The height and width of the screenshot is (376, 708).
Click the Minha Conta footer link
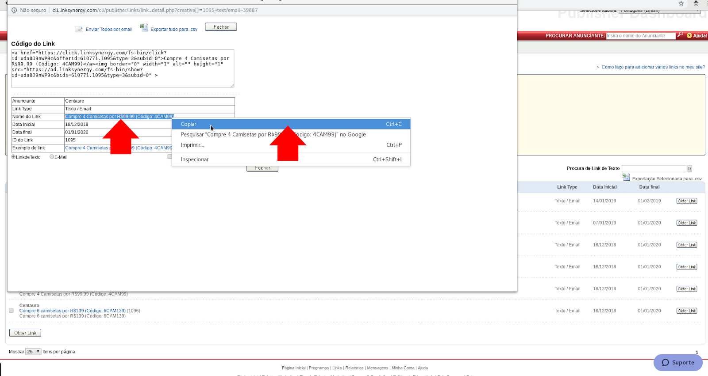[x=403, y=368]
